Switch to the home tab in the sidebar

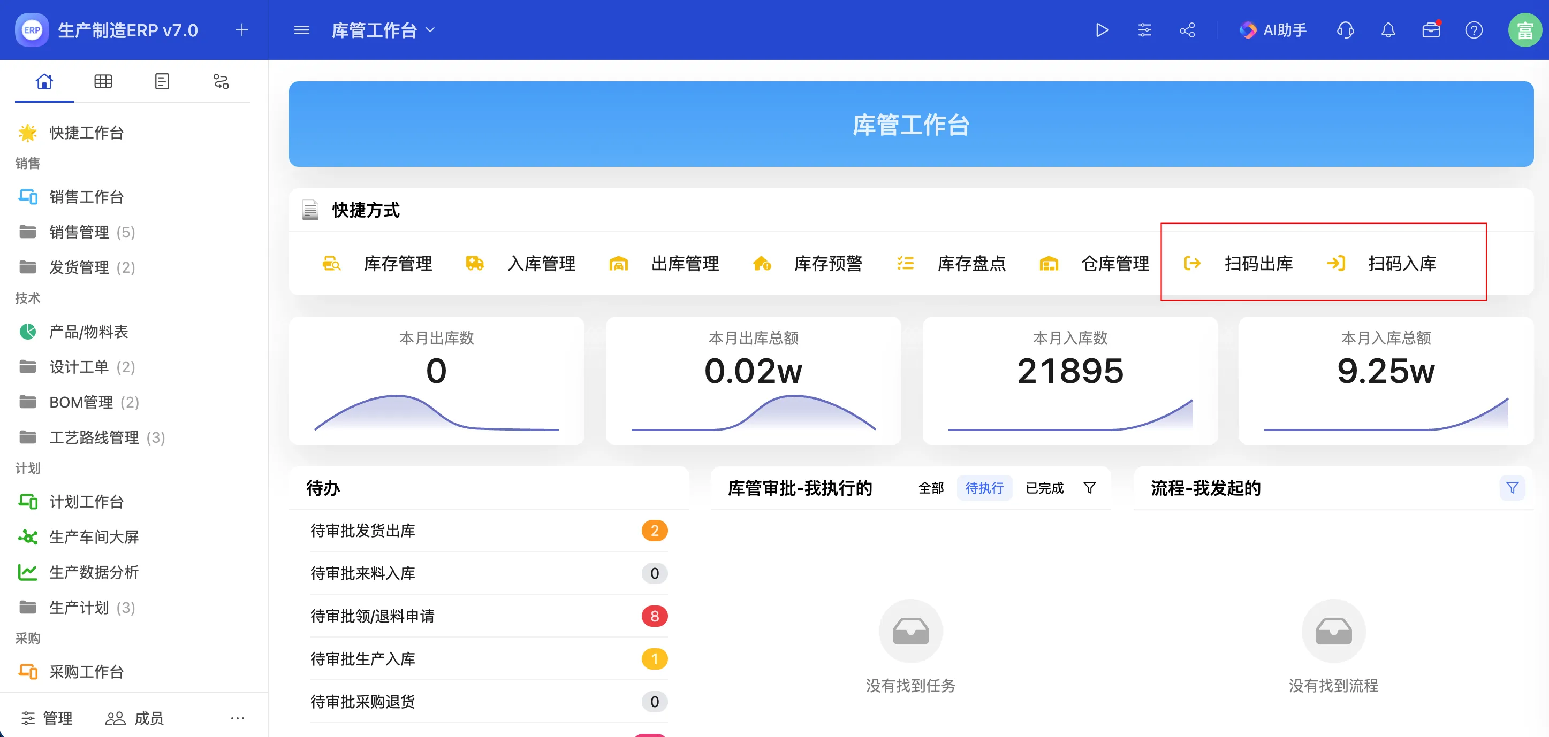pyautogui.click(x=44, y=82)
